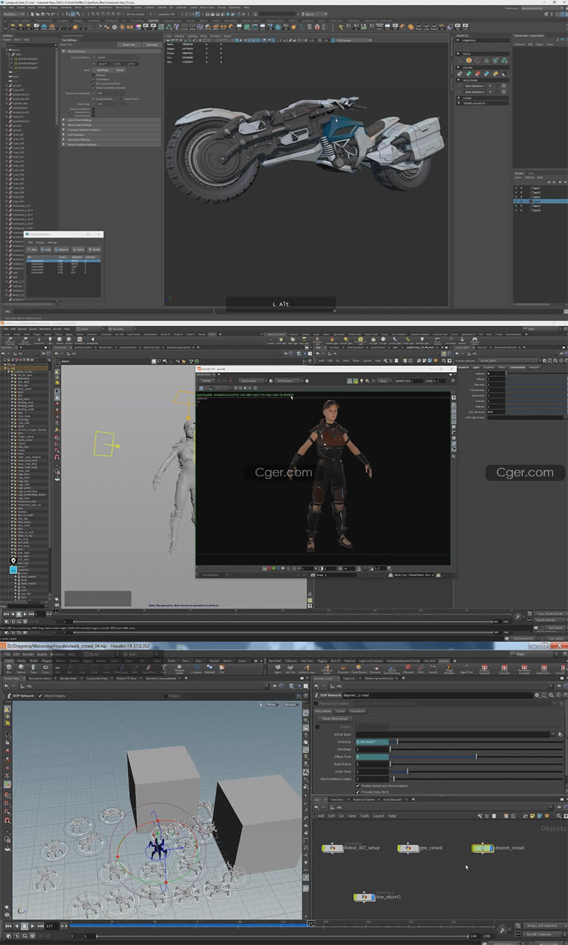The image size is (568, 945).
Task: Select the dopnet_crowd node icon
Action: 482,848
